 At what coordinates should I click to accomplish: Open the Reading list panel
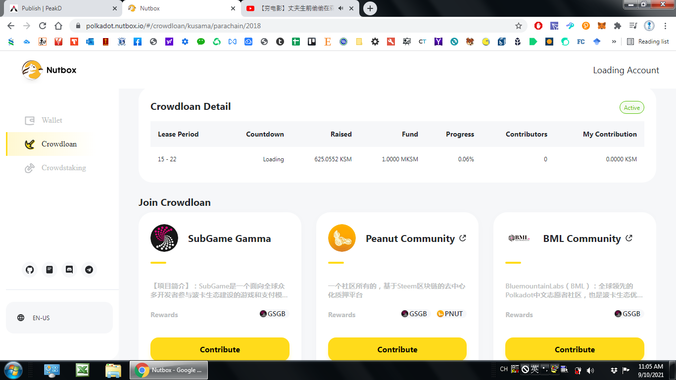(648, 42)
